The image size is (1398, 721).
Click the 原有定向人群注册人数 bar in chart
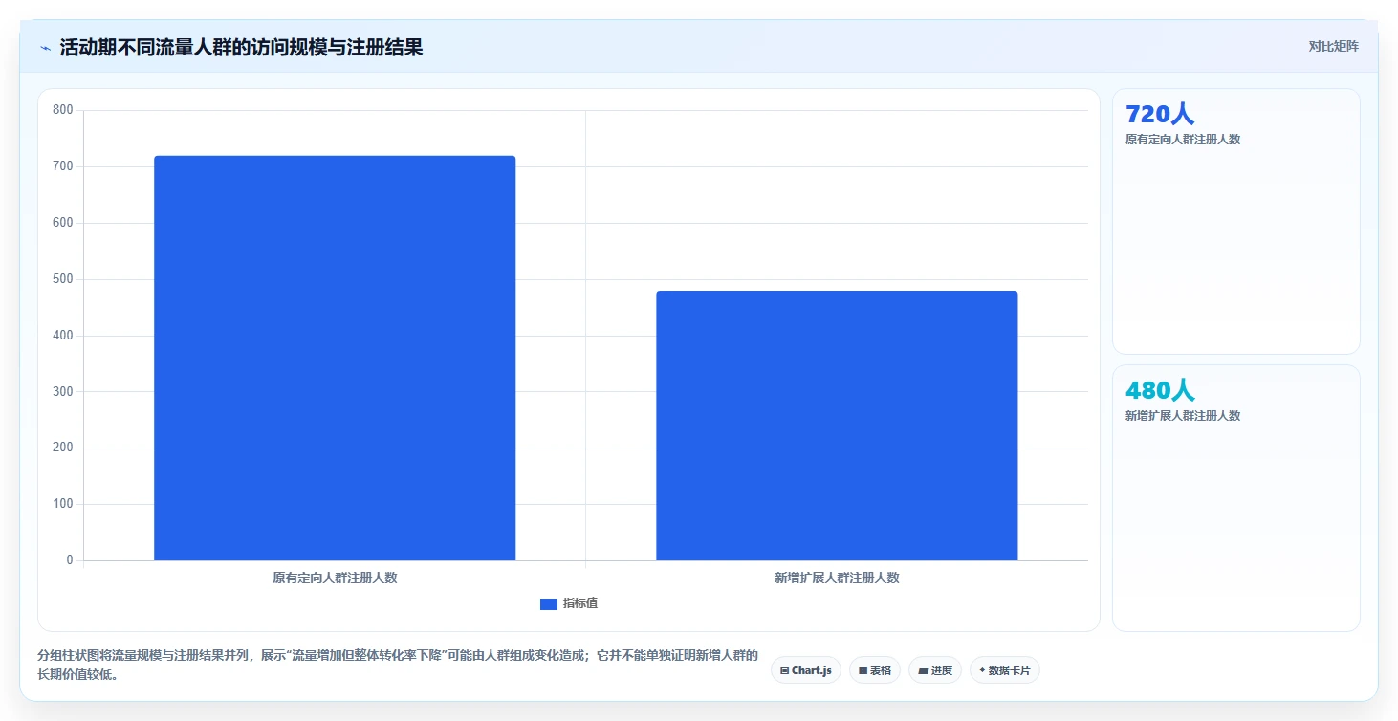pyautogui.click(x=335, y=358)
